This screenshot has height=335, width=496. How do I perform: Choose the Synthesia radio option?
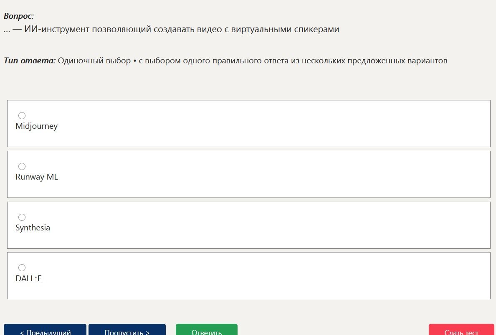22,217
